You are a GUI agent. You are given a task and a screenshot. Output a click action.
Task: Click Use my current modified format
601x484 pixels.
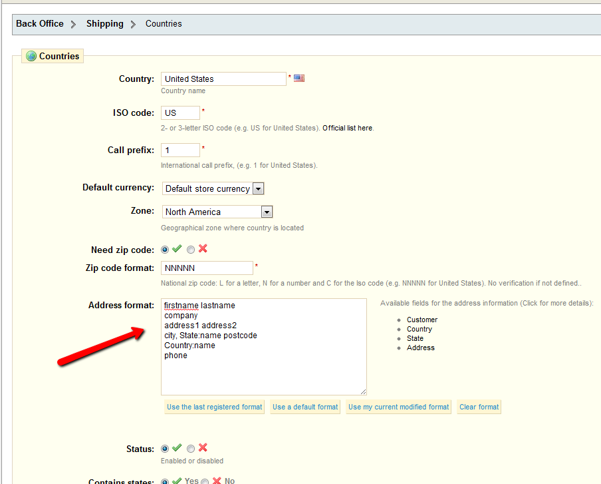pyautogui.click(x=399, y=407)
